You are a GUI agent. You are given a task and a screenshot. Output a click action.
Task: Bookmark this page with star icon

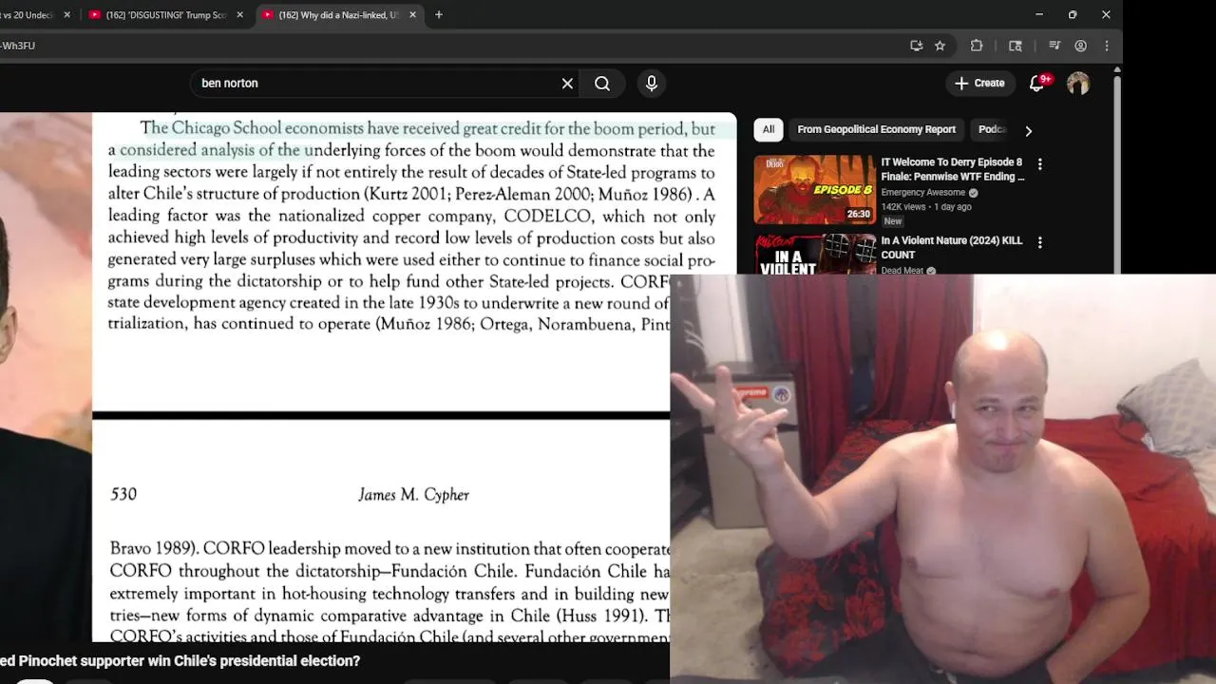[940, 46]
